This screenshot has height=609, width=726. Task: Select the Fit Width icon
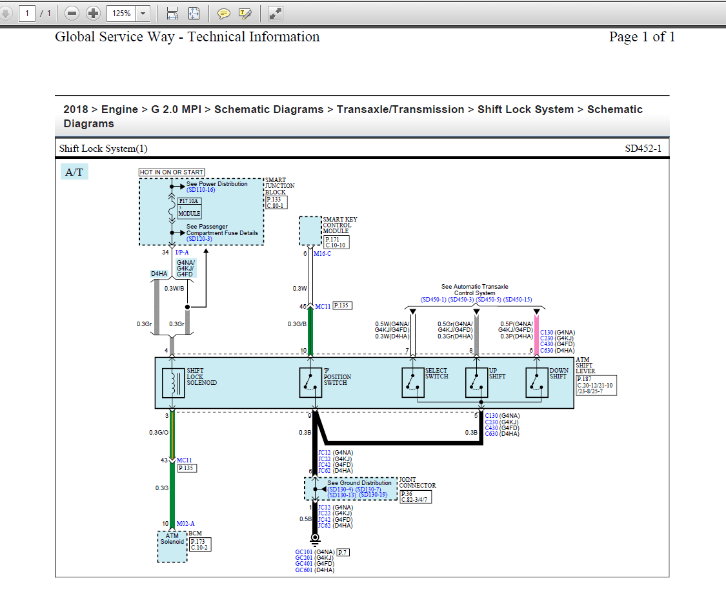172,13
